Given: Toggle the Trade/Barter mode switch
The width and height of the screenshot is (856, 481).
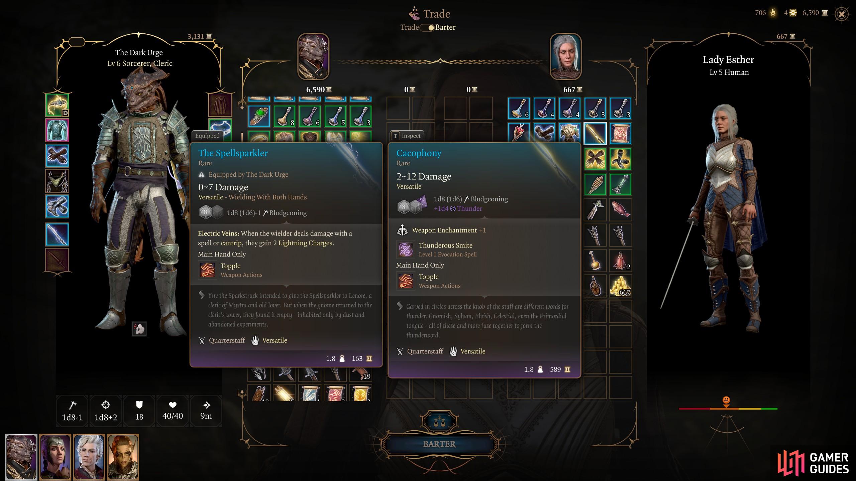Looking at the screenshot, I should [x=427, y=28].
